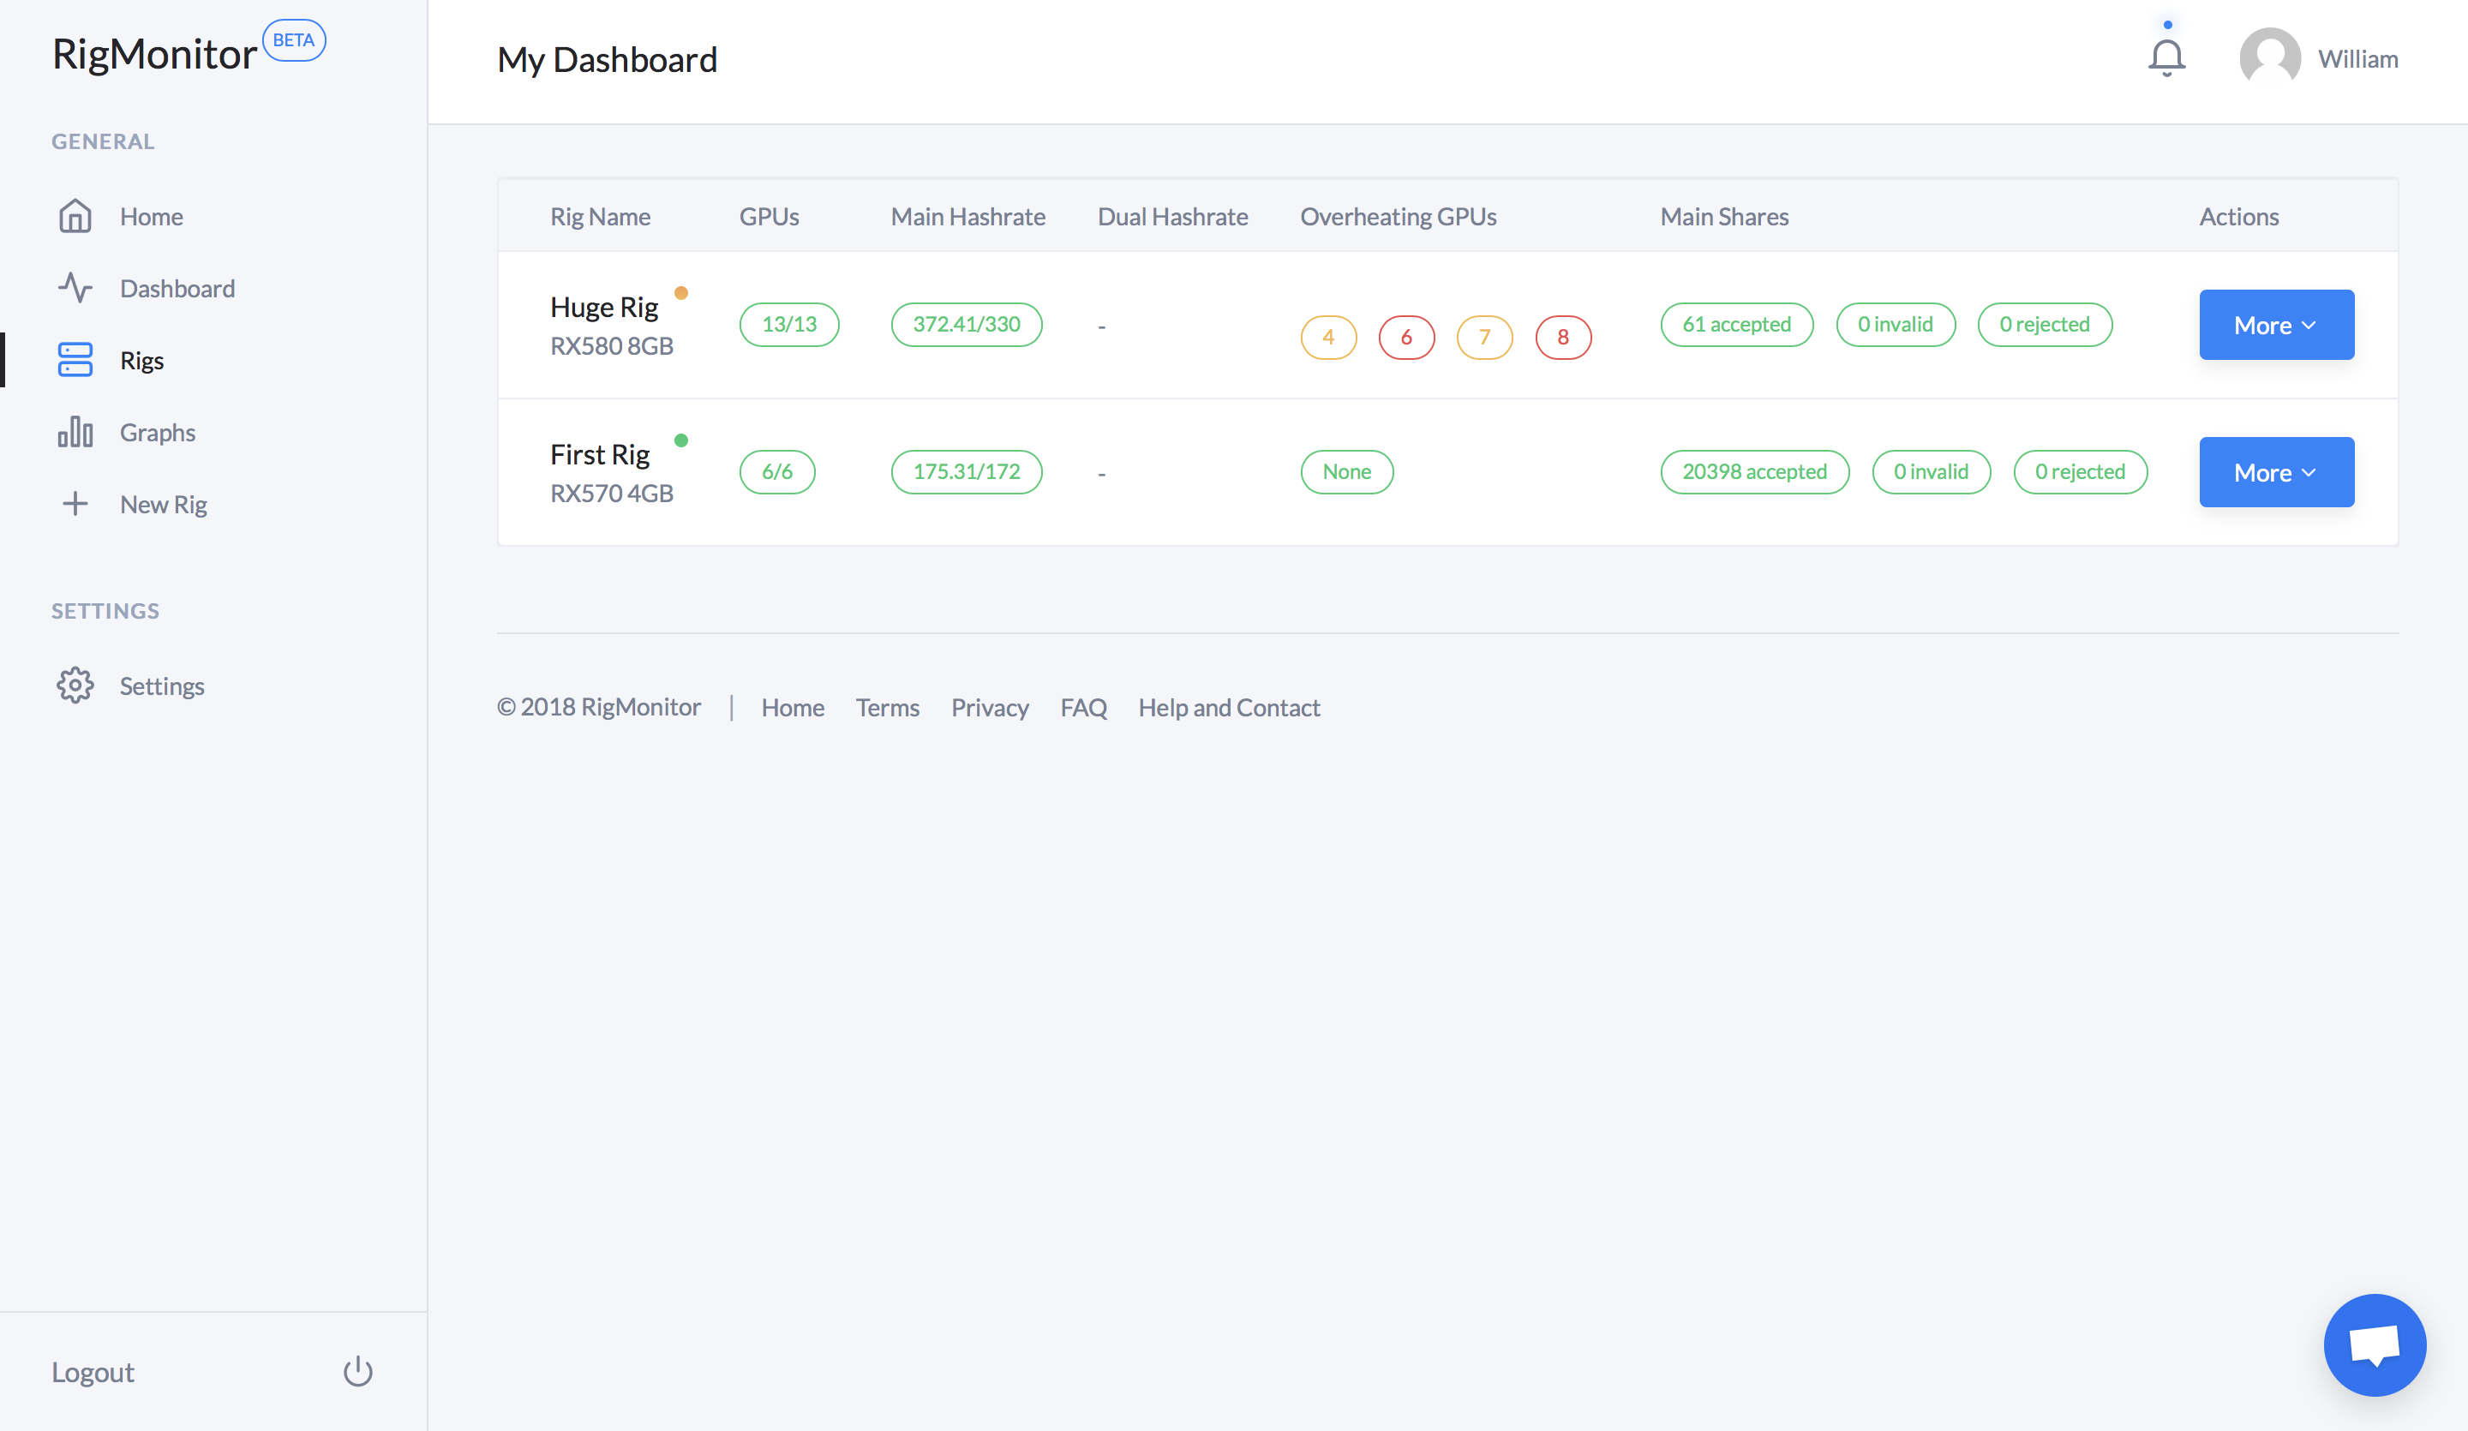Click the Dual Hashrate column header
Image resolution: width=2468 pixels, height=1431 pixels.
(x=1172, y=217)
